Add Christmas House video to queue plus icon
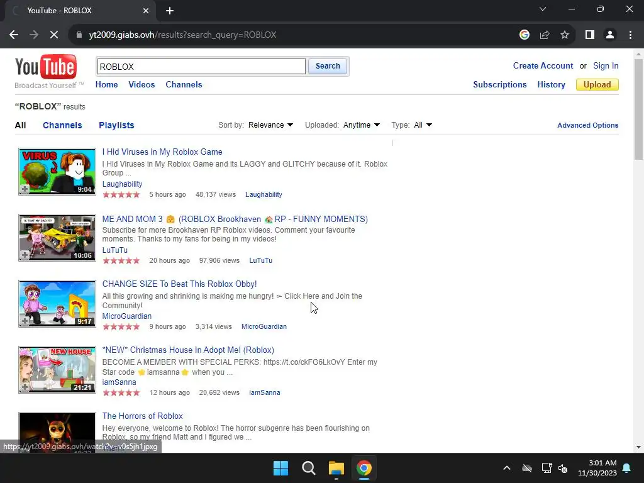This screenshot has width=644, height=483. [25, 387]
